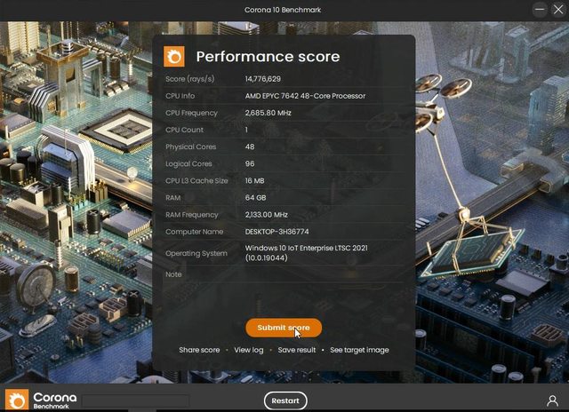Click the Operating System value text
569x412 pixels.
(306, 253)
